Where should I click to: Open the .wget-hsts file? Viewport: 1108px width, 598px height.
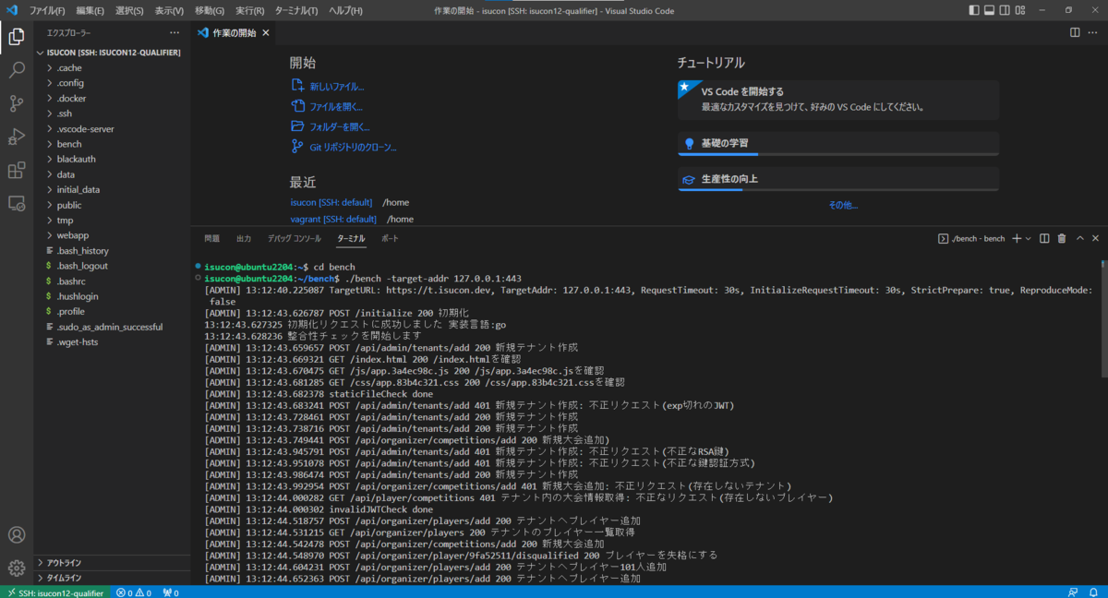(112, 342)
